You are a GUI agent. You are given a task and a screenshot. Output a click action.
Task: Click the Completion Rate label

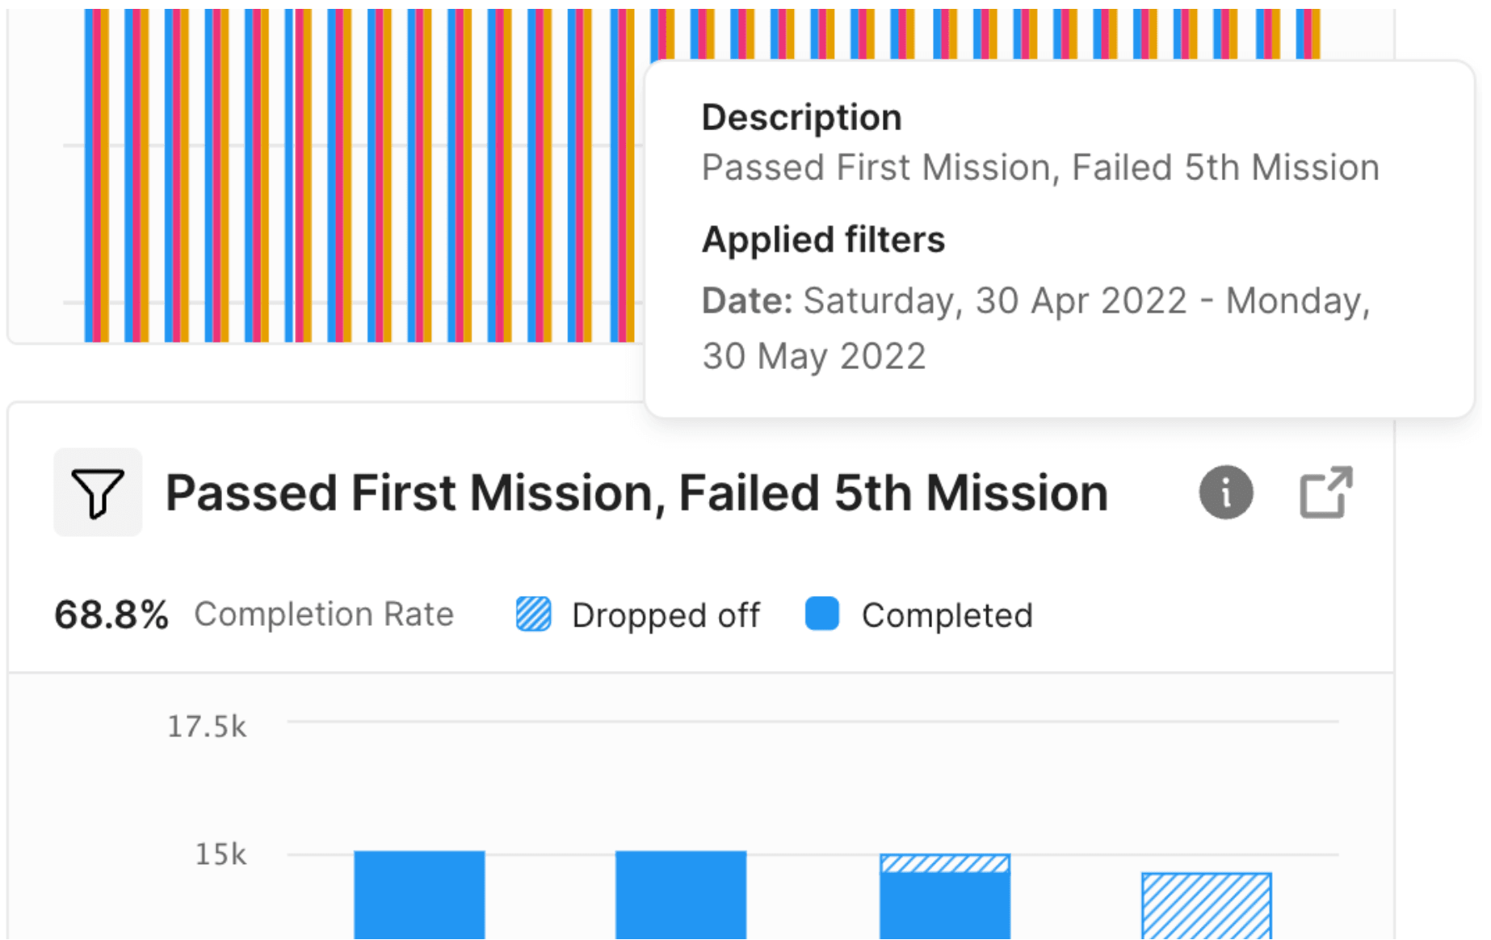(324, 615)
